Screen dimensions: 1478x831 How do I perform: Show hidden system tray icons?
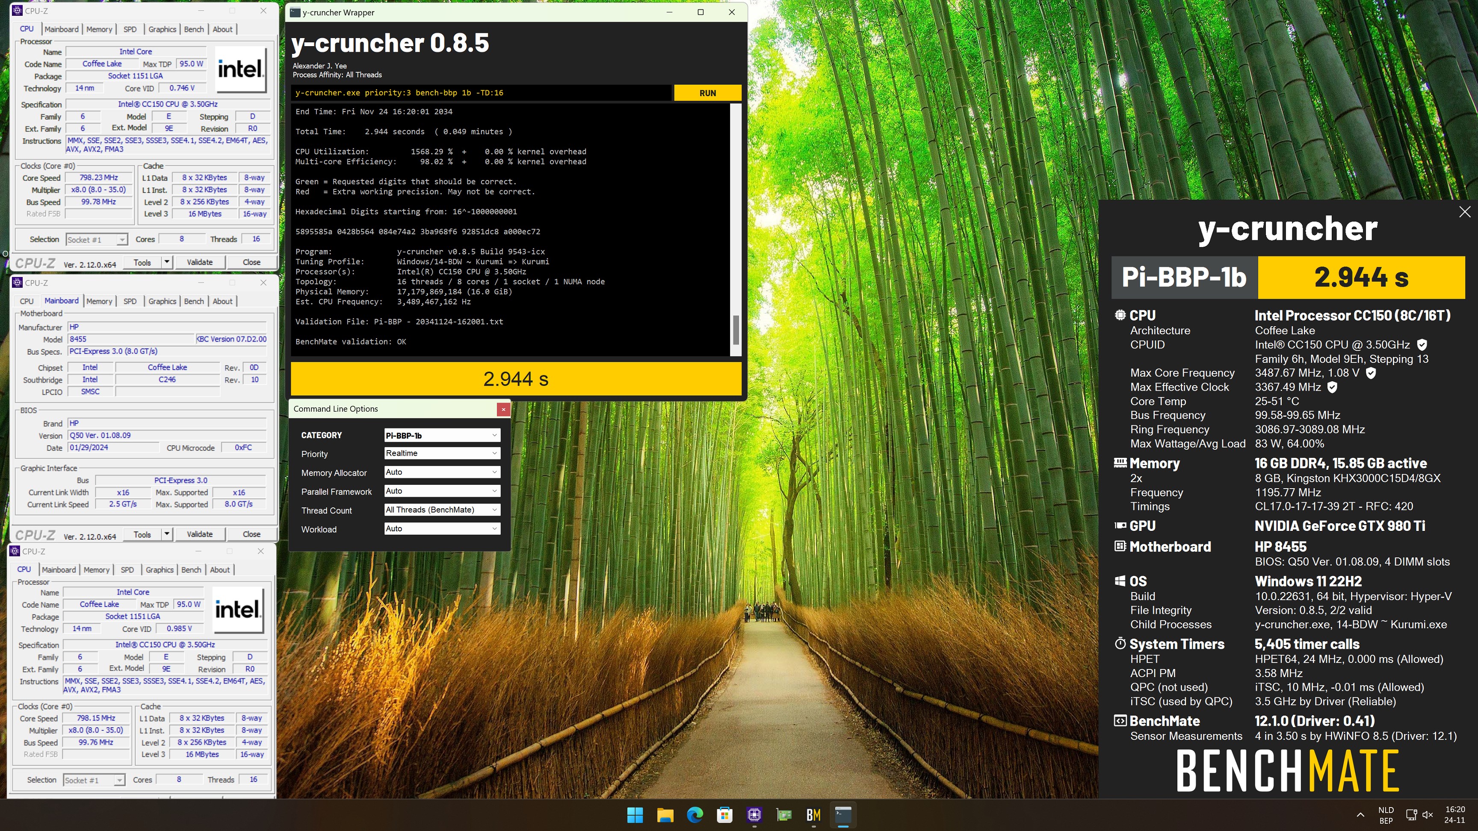pyautogui.click(x=1360, y=814)
